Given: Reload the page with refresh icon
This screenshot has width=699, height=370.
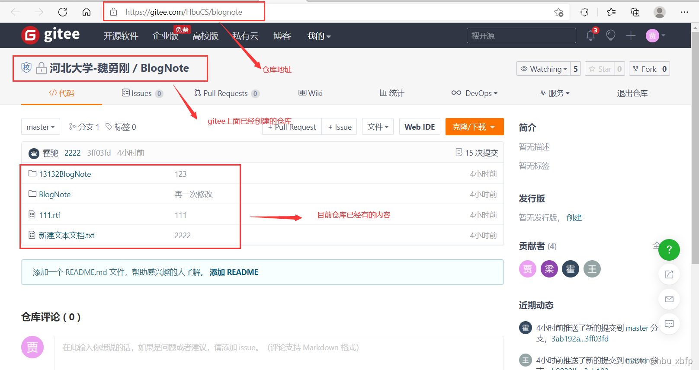Looking at the screenshot, I should [x=63, y=12].
